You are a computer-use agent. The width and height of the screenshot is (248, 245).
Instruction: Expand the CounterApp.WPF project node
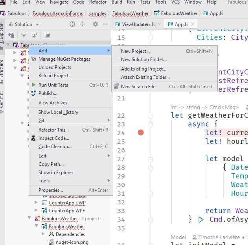[x=36, y=210]
